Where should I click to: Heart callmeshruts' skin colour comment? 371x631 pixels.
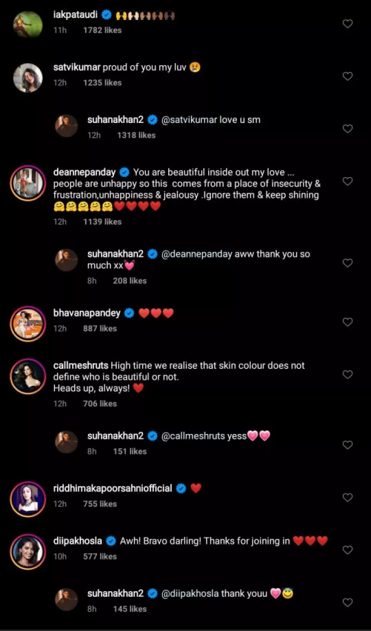tap(348, 375)
